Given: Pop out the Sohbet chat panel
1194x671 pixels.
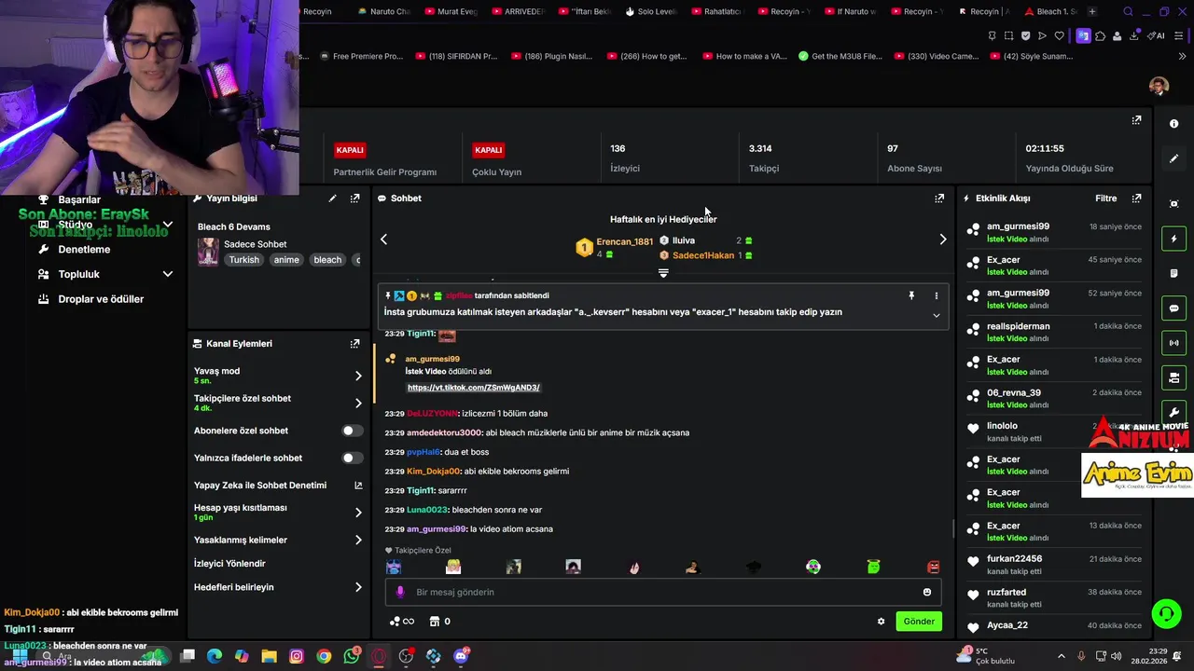Looking at the screenshot, I should click(x=939, y=199).
